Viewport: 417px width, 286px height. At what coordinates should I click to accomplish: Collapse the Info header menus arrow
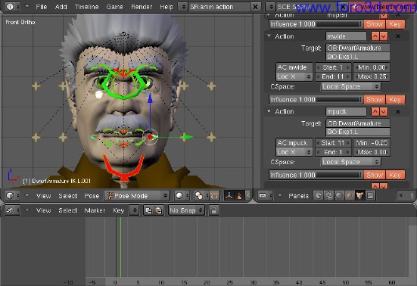point(26,6)
